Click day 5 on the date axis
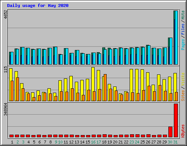Screen dimensions: 187x146 tap(34, 142)
